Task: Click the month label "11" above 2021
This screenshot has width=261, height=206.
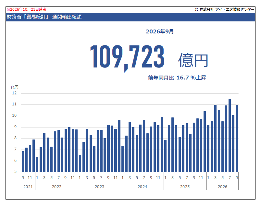Action: 30,178
